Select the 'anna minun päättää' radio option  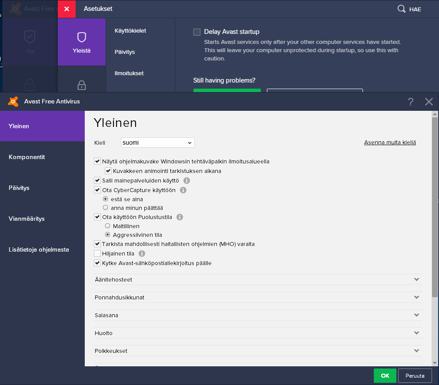coord(105,208)
